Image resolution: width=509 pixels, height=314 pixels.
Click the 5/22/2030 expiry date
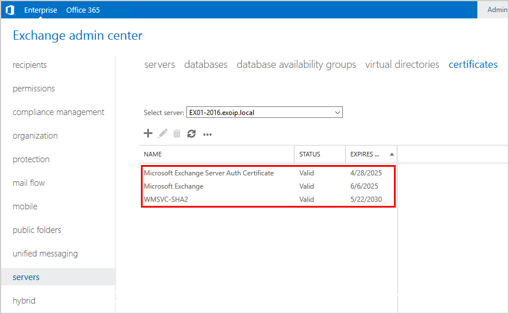pyautogui.click(x=366, y=200)
